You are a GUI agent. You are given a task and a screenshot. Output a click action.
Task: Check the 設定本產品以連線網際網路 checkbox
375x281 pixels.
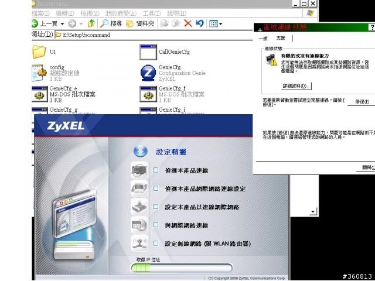[x=156, y=207]
